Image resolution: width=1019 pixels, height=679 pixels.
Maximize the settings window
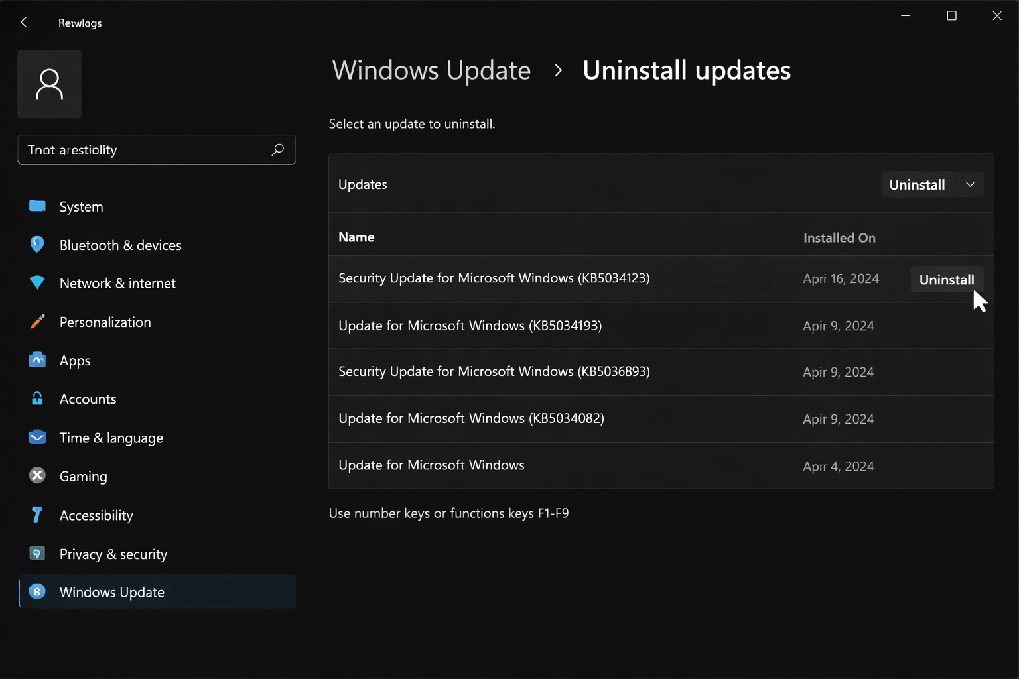(951, 15)
